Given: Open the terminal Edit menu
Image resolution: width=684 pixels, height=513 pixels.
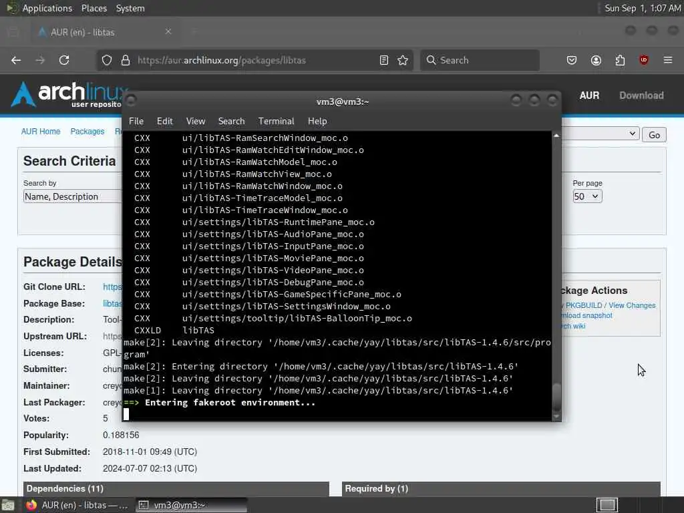Looking at the screenshot, I should 164,122.
